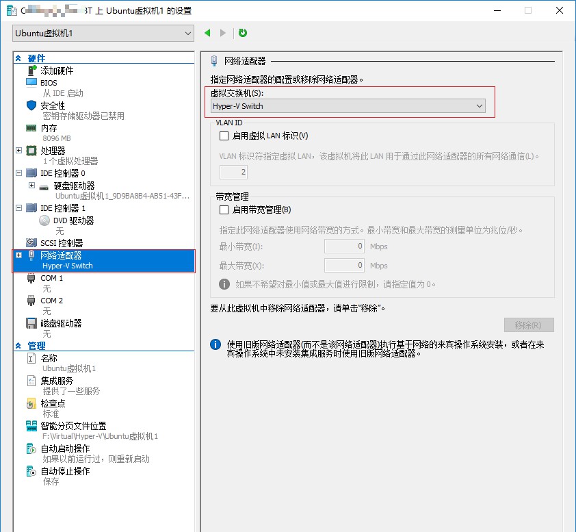The width and height of the screenshot is (576, 532).
Task: Click the '8096 MB' memory value
Action: [x=57, y=138]
